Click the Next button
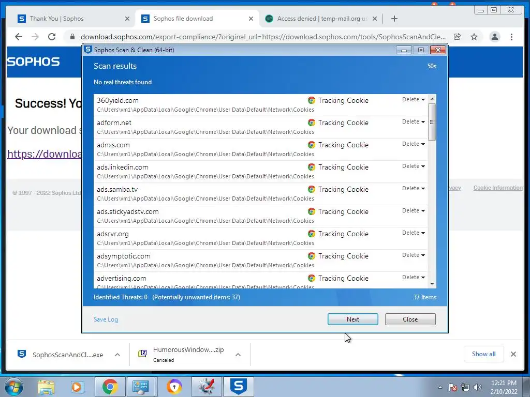This screenshot has height=397, width=530. click(x=353, y=319)
